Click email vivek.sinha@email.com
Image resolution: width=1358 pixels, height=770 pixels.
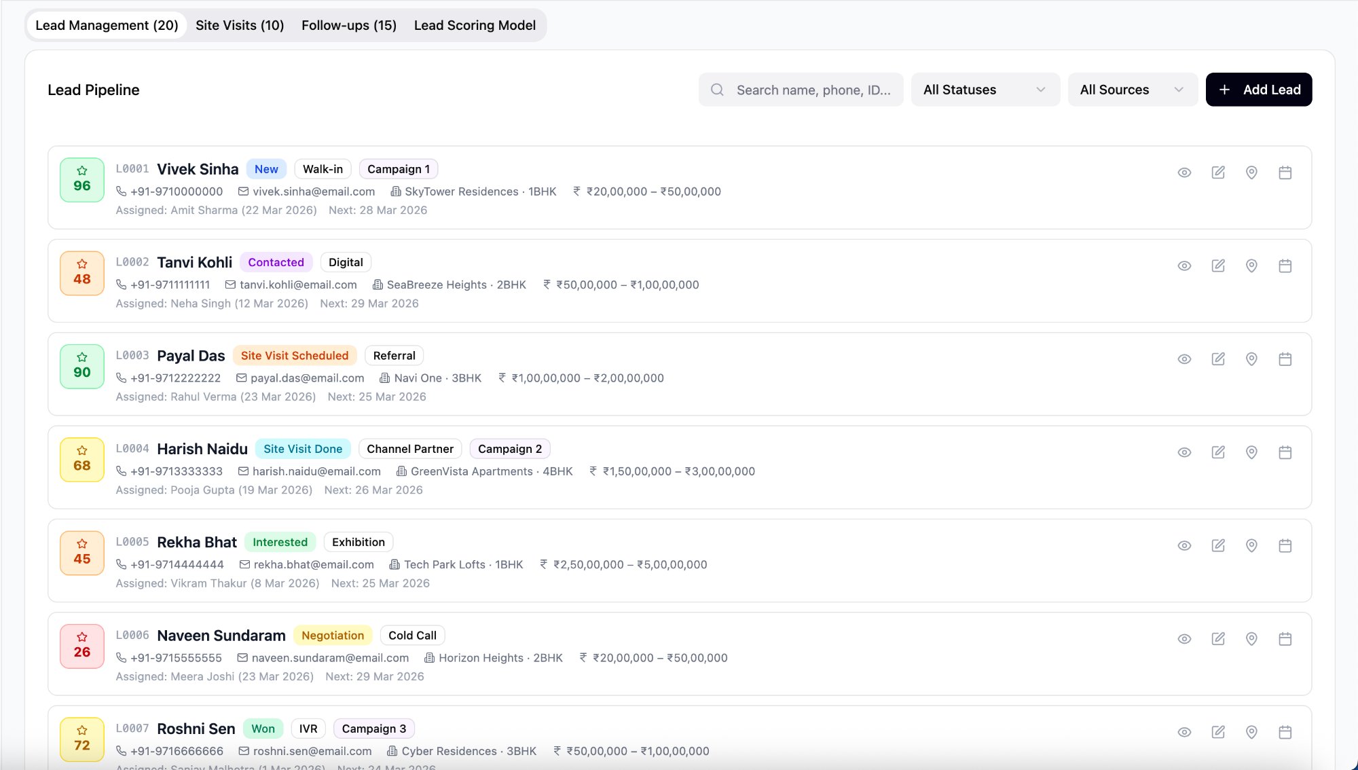(x=314, y=191)
